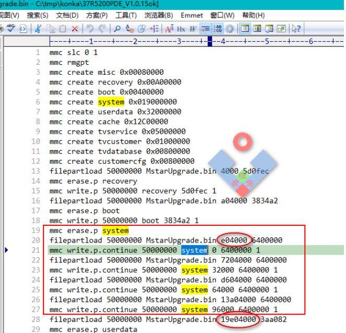The width and height of the screenshot is (346, 333).
Task: Click the Undo arrow icon
Action: coord(90,28)
